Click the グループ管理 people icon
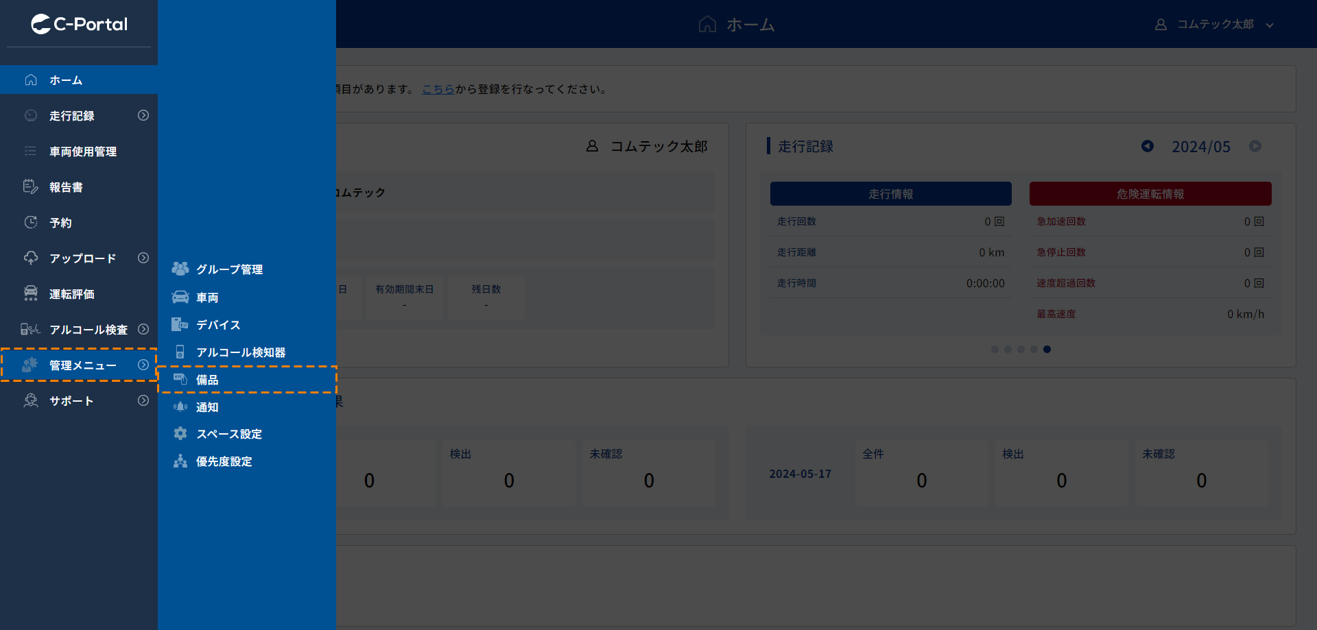The image size is (1317, 630). click(180, 269)
